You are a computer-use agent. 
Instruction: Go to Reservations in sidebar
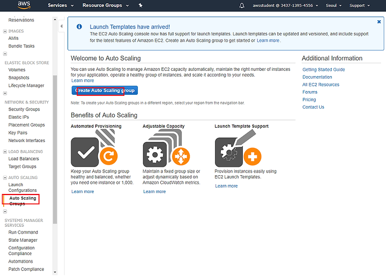coord(21,20)
